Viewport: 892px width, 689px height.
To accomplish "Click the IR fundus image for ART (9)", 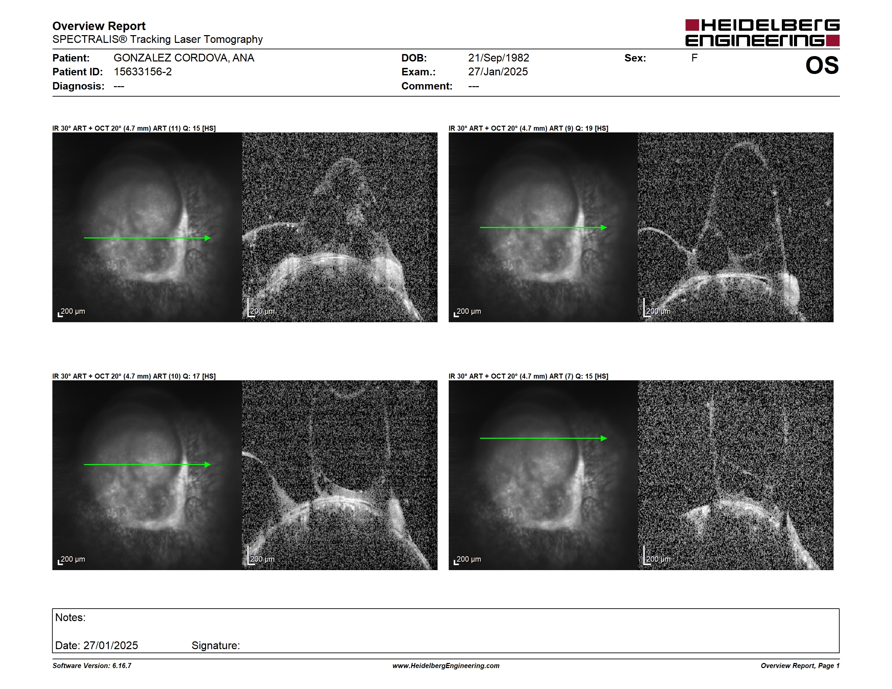I will point(543,227).
